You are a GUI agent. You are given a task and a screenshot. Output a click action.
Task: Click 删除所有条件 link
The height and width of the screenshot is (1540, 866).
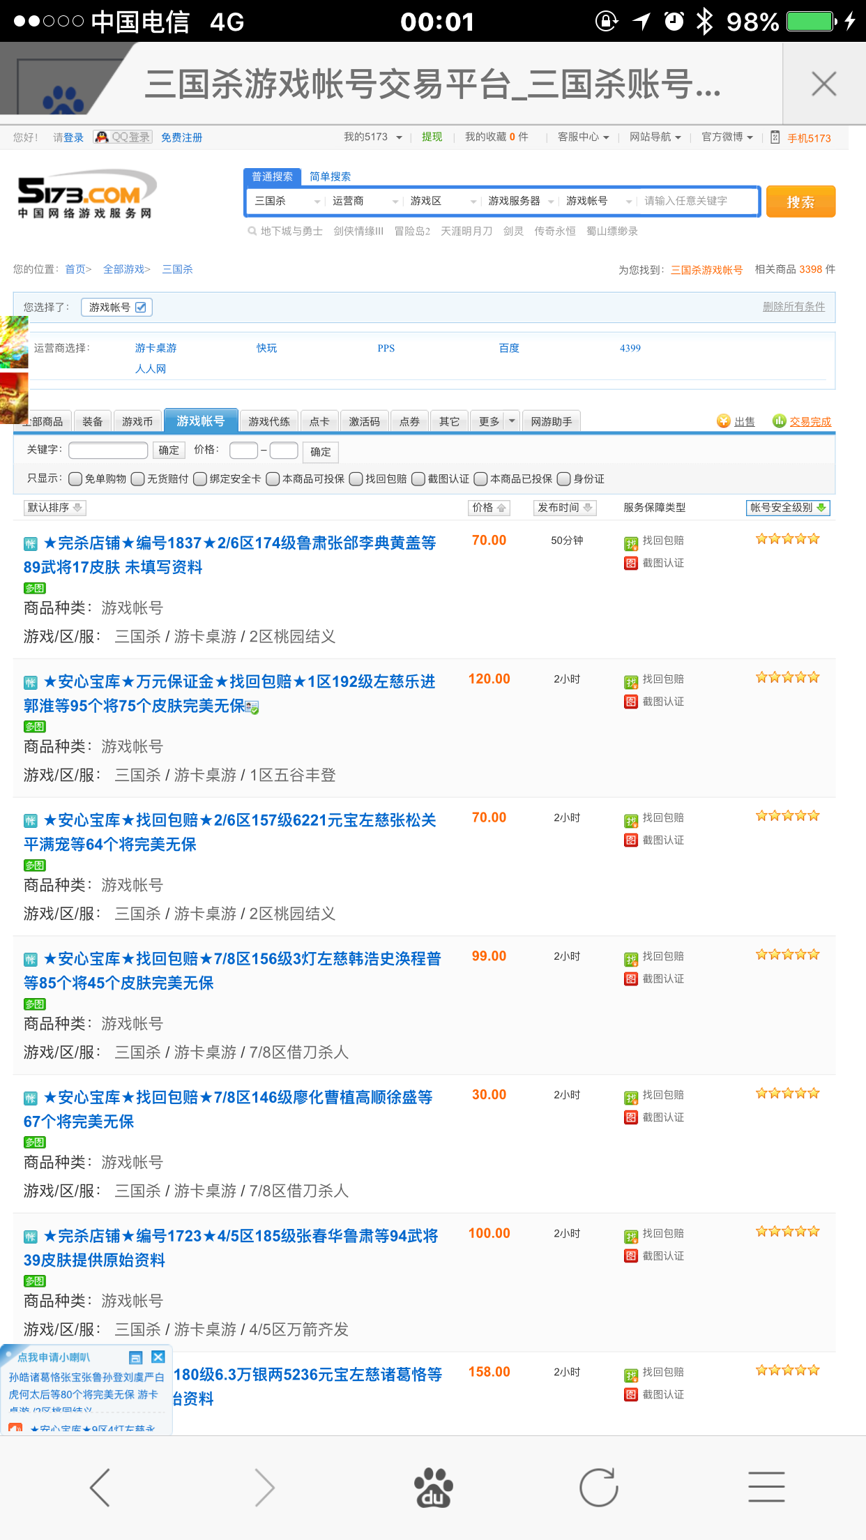793,306
